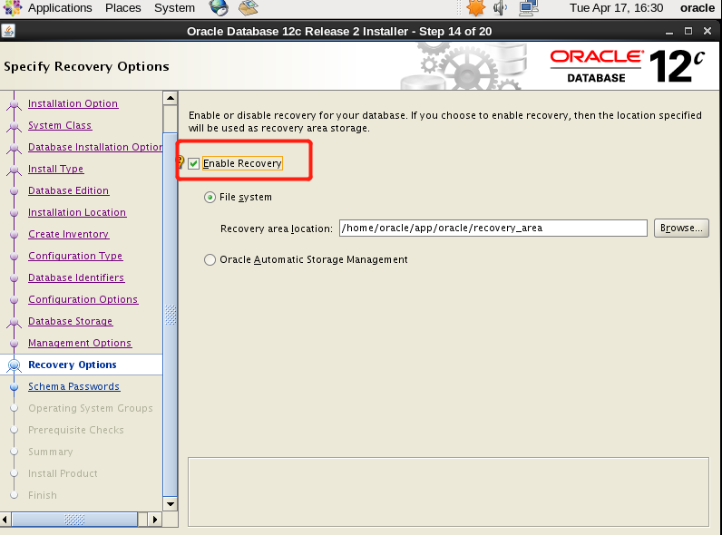Go to Installation Option step
The height and width of the screenshot is (535, 722).
click(73, 103)
